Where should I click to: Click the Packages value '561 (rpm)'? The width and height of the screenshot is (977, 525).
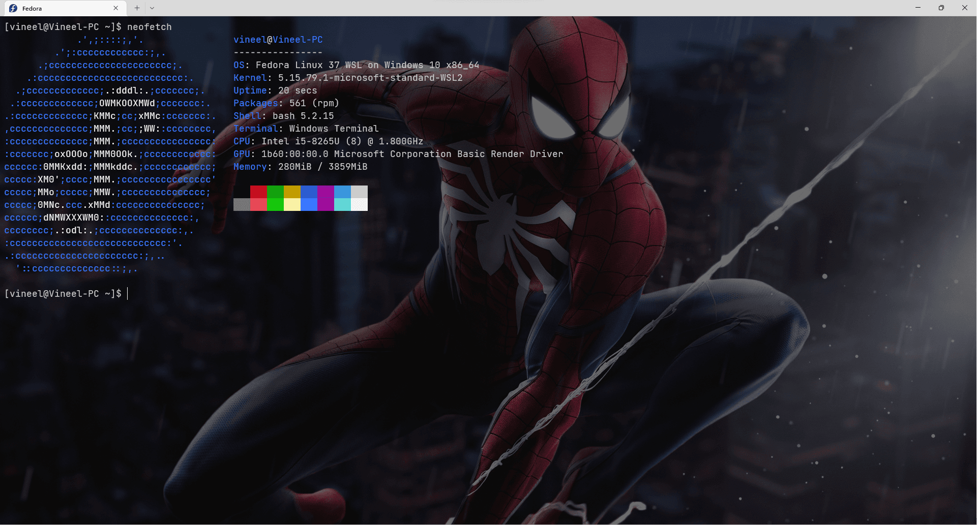click(x=314, y=103)
